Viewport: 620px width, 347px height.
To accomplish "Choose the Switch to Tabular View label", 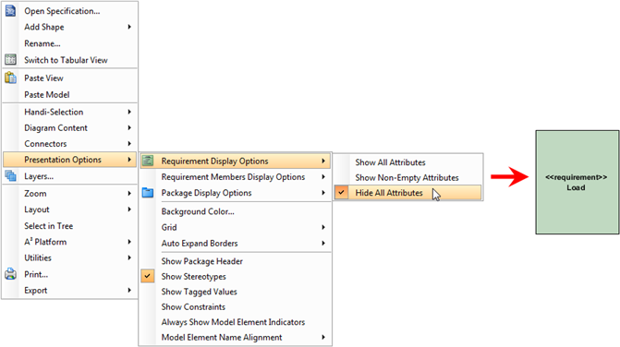I will click(x=66, y=60).
